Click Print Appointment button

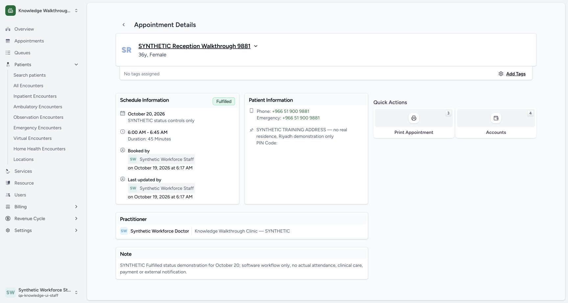point(414,123)
